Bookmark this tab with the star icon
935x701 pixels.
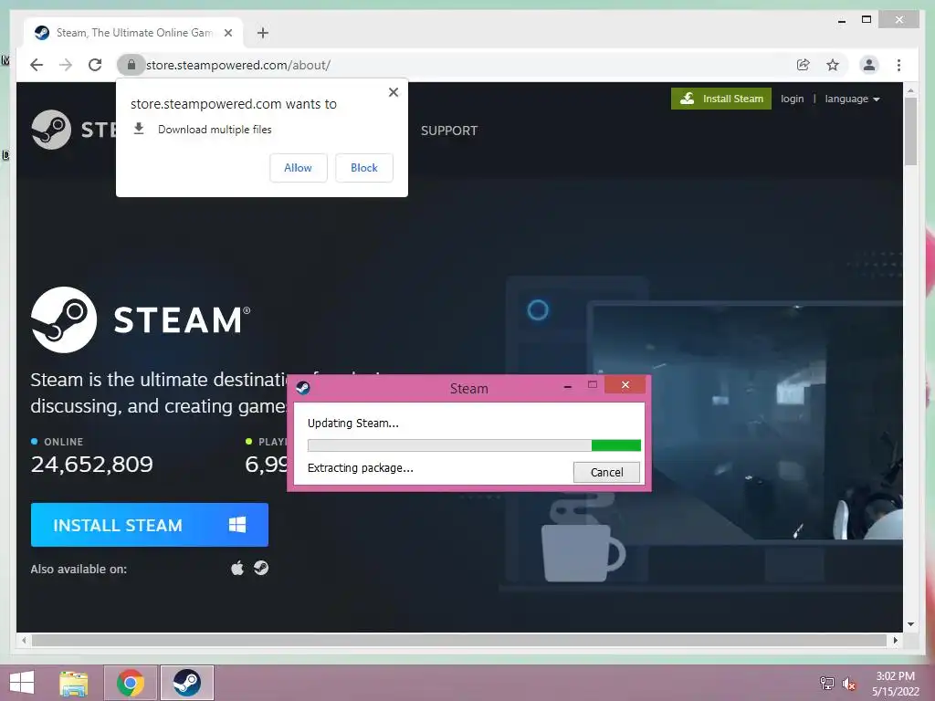[x=833, y=65]
